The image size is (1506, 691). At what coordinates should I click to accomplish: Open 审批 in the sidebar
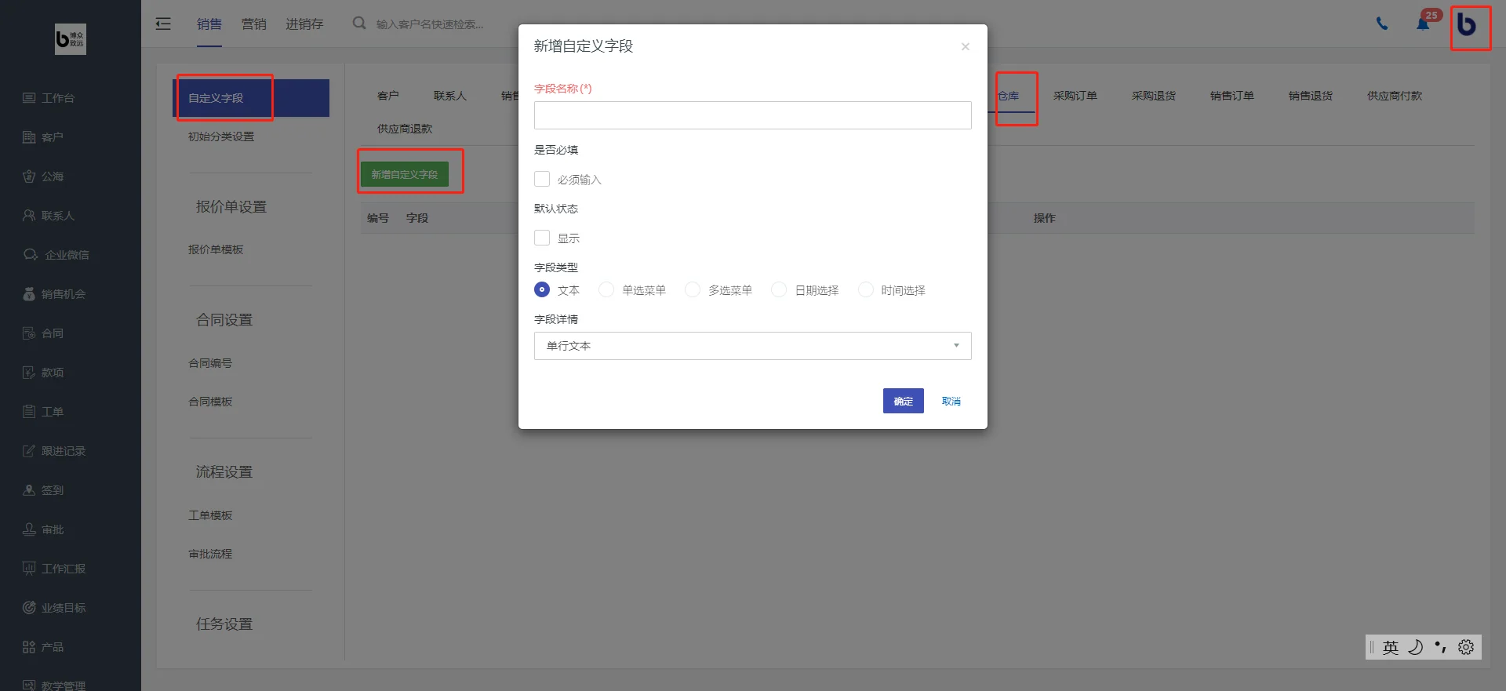43,529
